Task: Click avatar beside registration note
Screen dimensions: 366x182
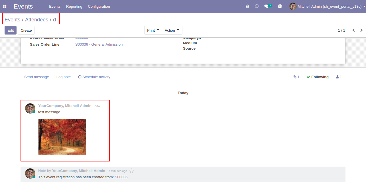Action: point(30,173)
